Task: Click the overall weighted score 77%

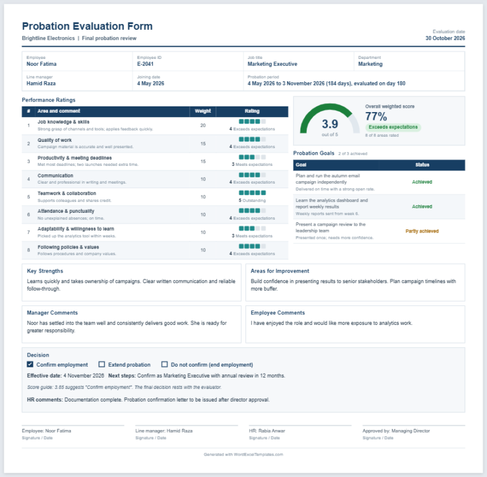Action: 376,117
